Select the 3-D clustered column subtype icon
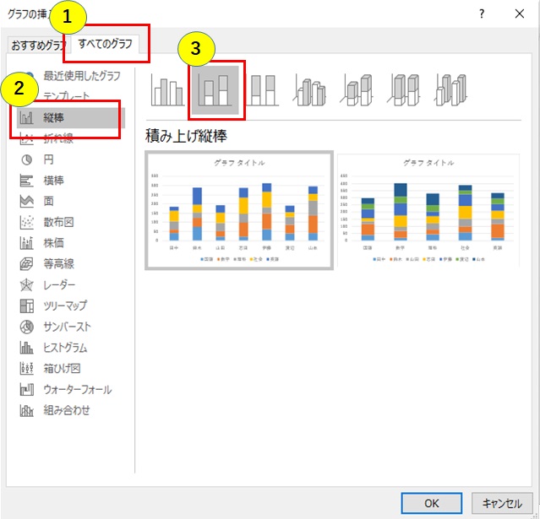540x519 pixels. (x=309, y=90)
